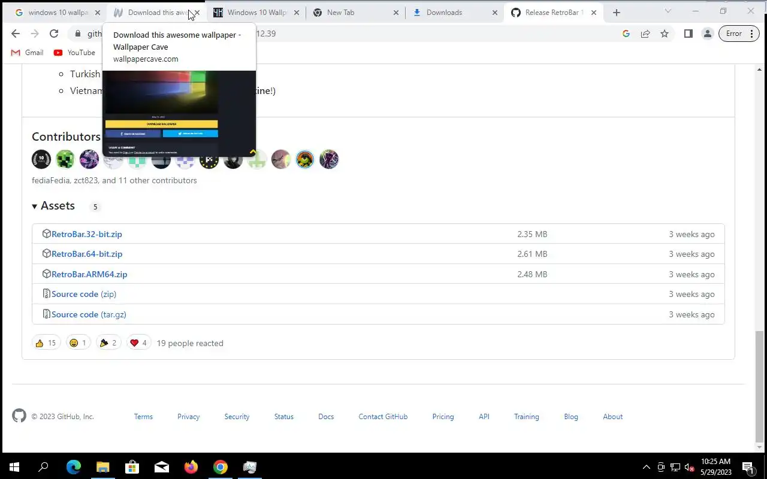Reload the current page
The width and height of the screenshot is (767, 479).
(54, 34)
